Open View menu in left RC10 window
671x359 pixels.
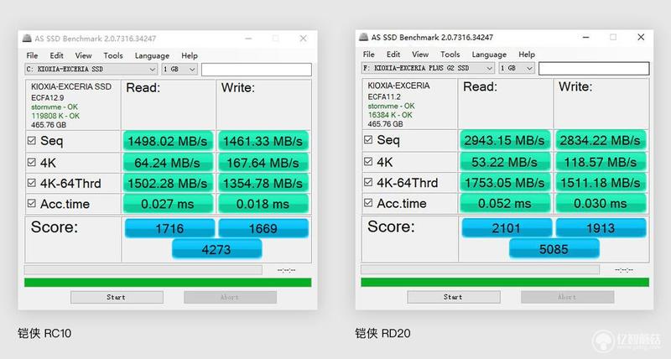(83, 55)
